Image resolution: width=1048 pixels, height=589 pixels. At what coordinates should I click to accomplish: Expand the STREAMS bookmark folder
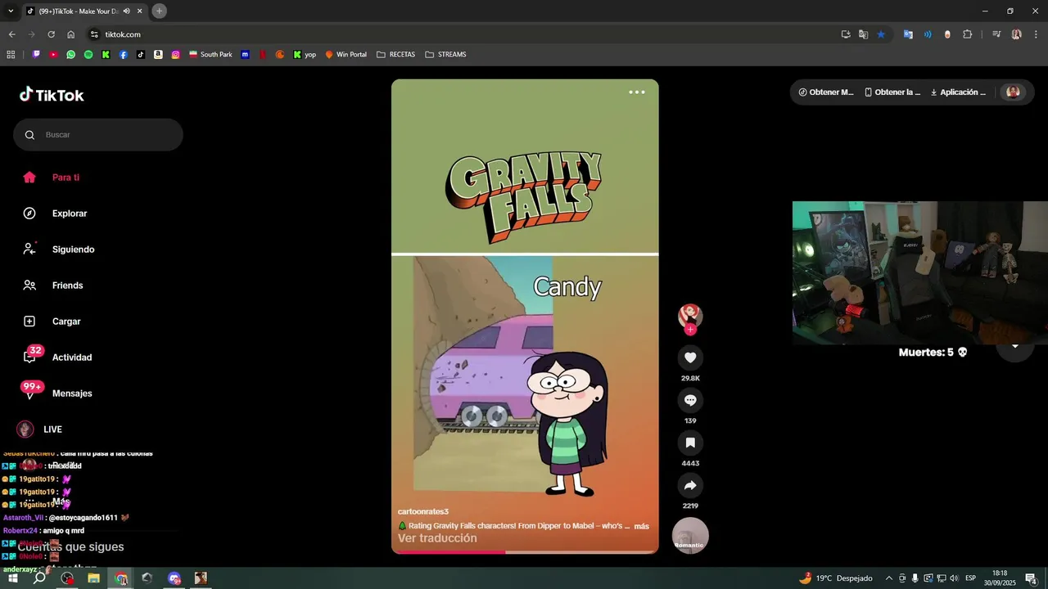445,55
